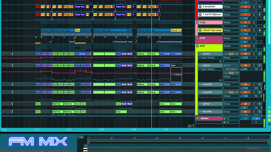The height and width of the screenshot is (152, 271).
Task: Solo the [Fill] group track
Action: pyautogui.click(x=254, y=38)
